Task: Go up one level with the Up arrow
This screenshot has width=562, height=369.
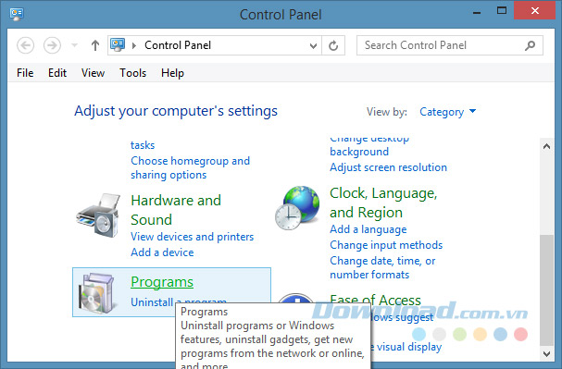Action: [x=95, y=45]
